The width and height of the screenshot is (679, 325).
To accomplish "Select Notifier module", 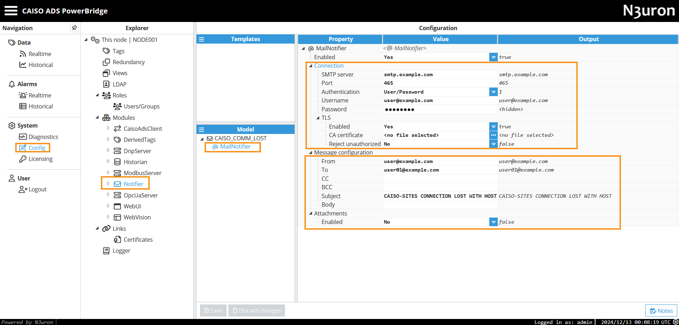I will 129,184.
